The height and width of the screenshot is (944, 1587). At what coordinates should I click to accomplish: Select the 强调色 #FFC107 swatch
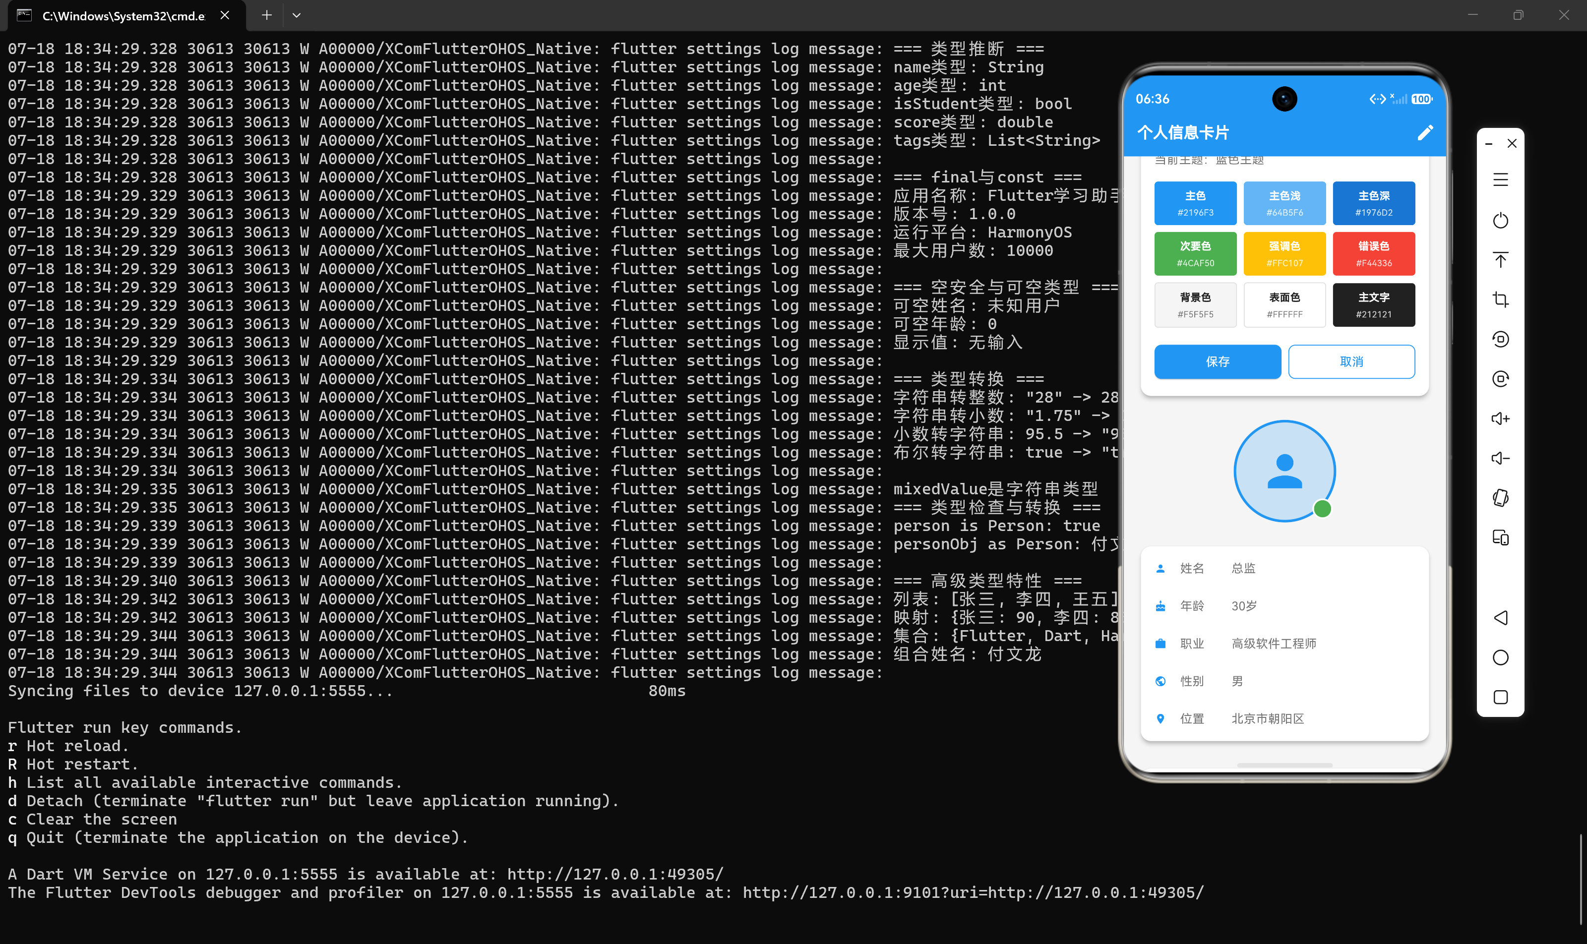tap(1284, 254)
